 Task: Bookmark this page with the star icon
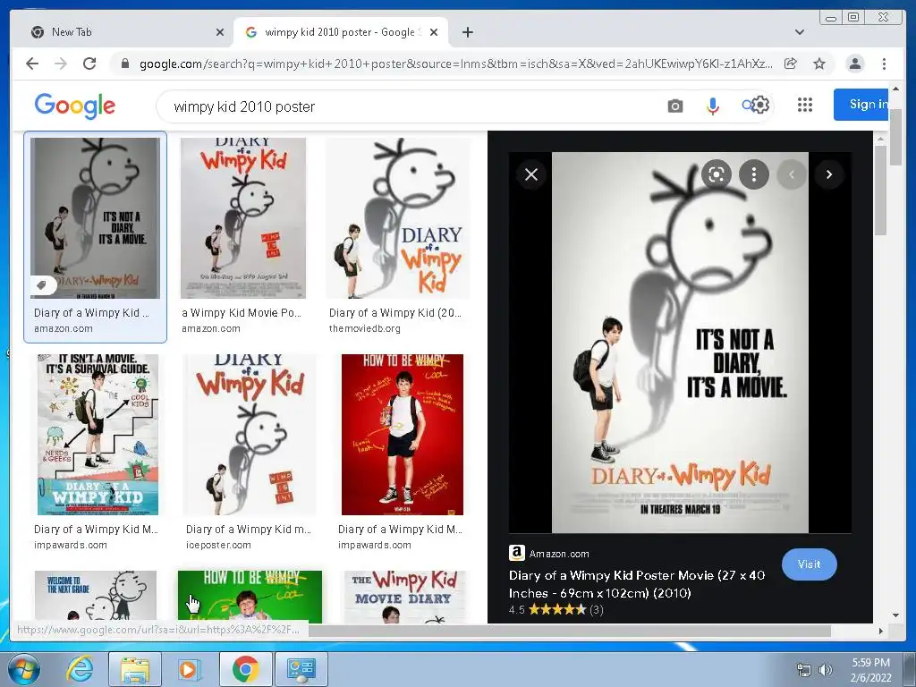click(819, 64)
